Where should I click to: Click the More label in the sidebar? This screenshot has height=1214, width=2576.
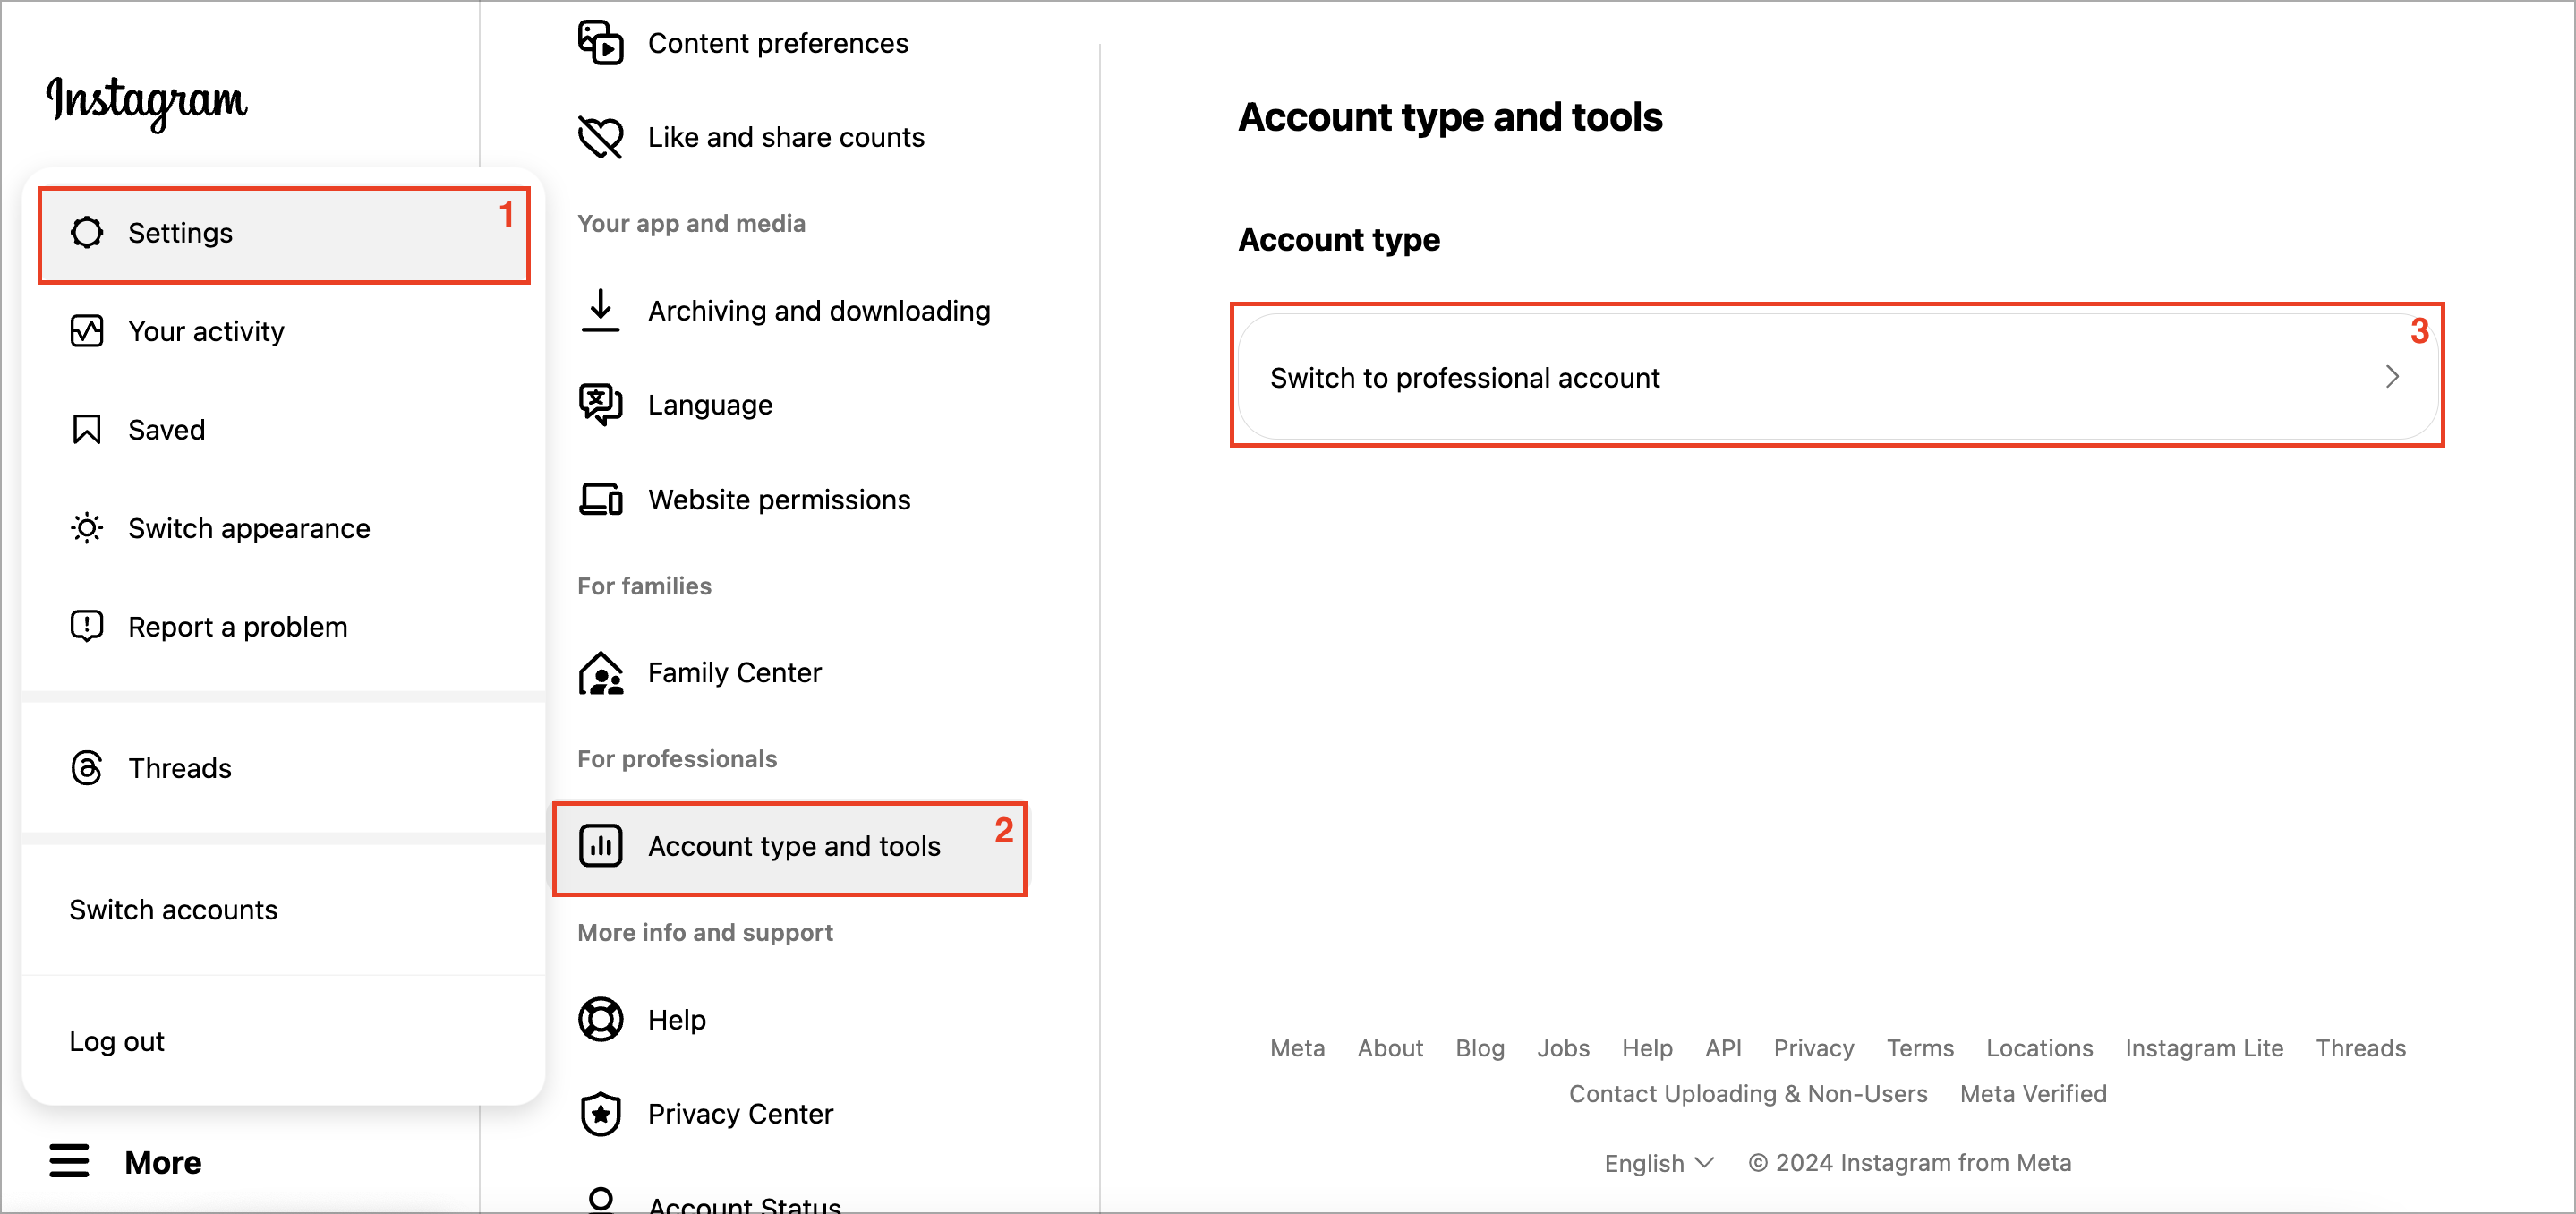point(163,1162)
